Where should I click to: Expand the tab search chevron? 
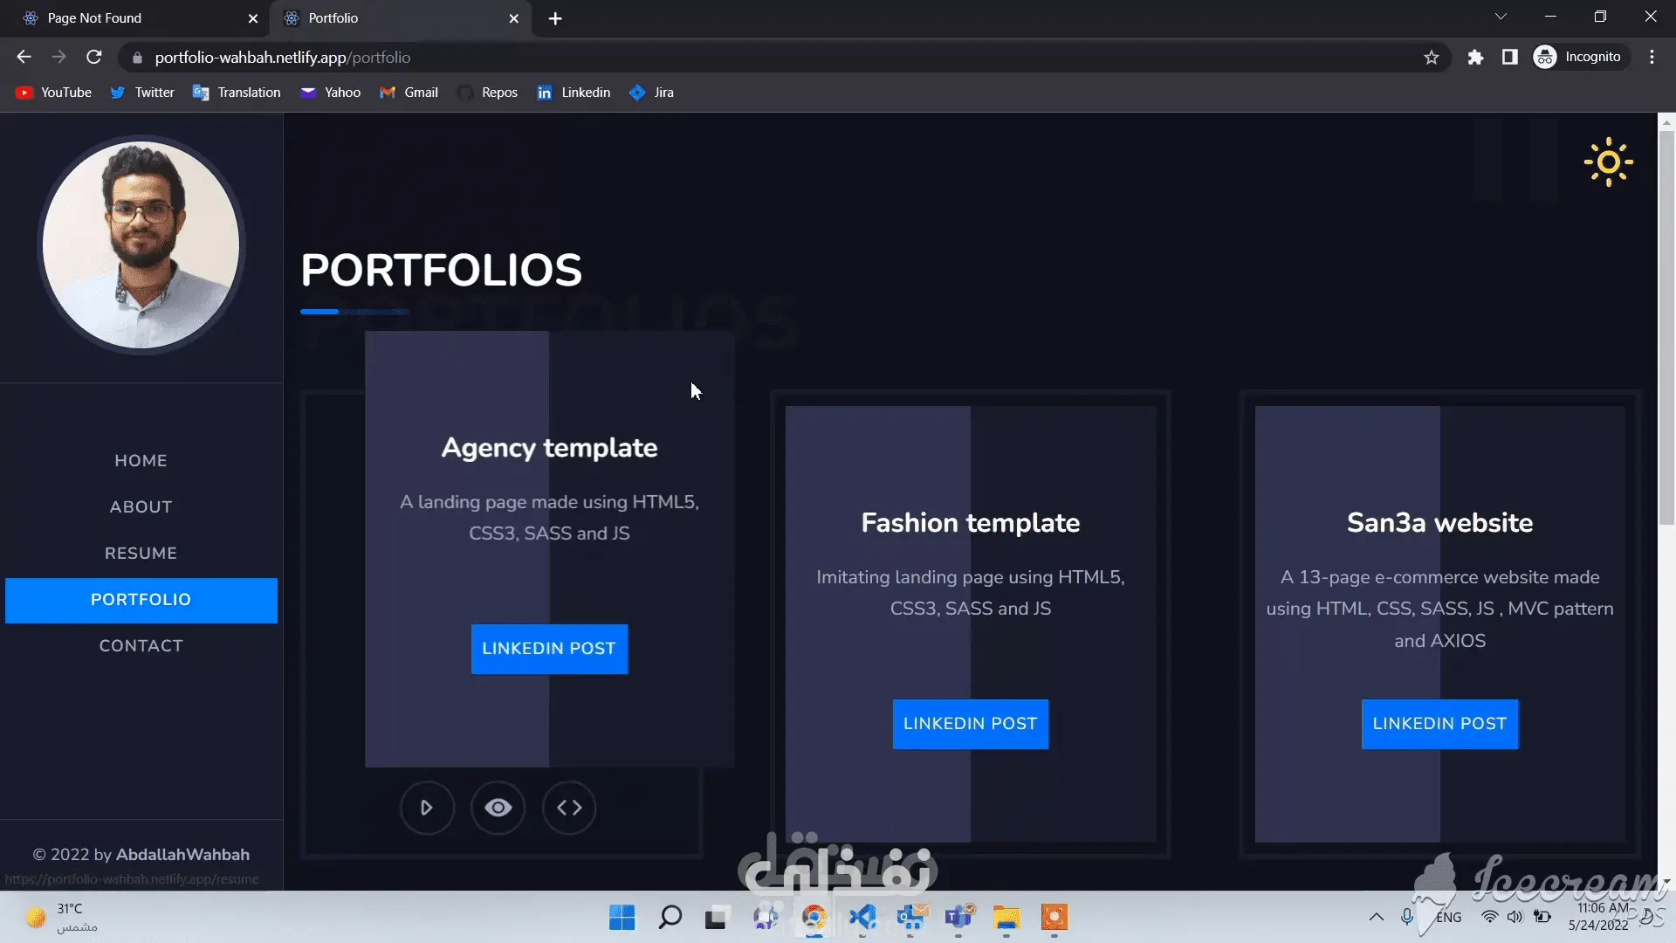[1501, 17]
